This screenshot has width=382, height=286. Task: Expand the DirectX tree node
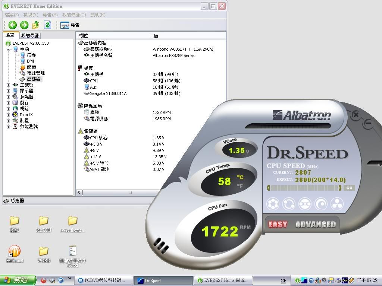[x=9, y=115]
